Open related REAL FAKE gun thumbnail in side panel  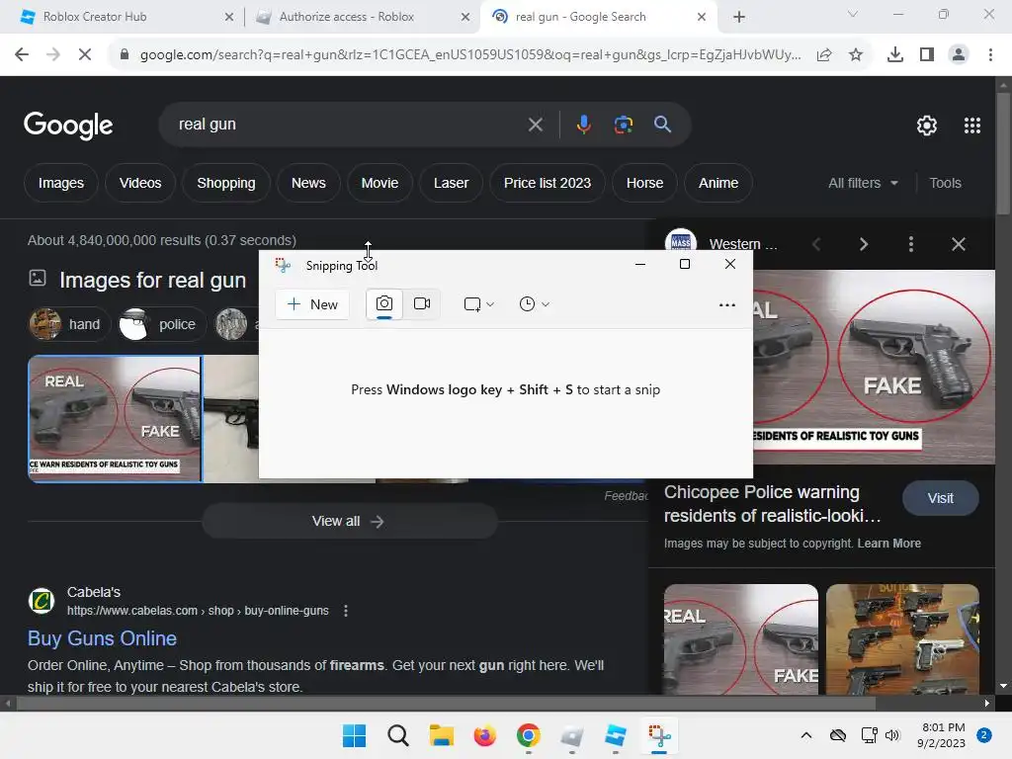(741, 639)
